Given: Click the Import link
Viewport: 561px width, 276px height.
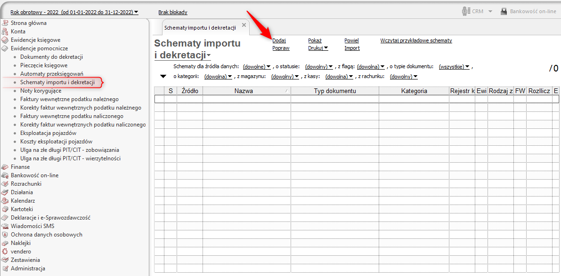Looking at the screenshot, I should [x=352, y=48].
